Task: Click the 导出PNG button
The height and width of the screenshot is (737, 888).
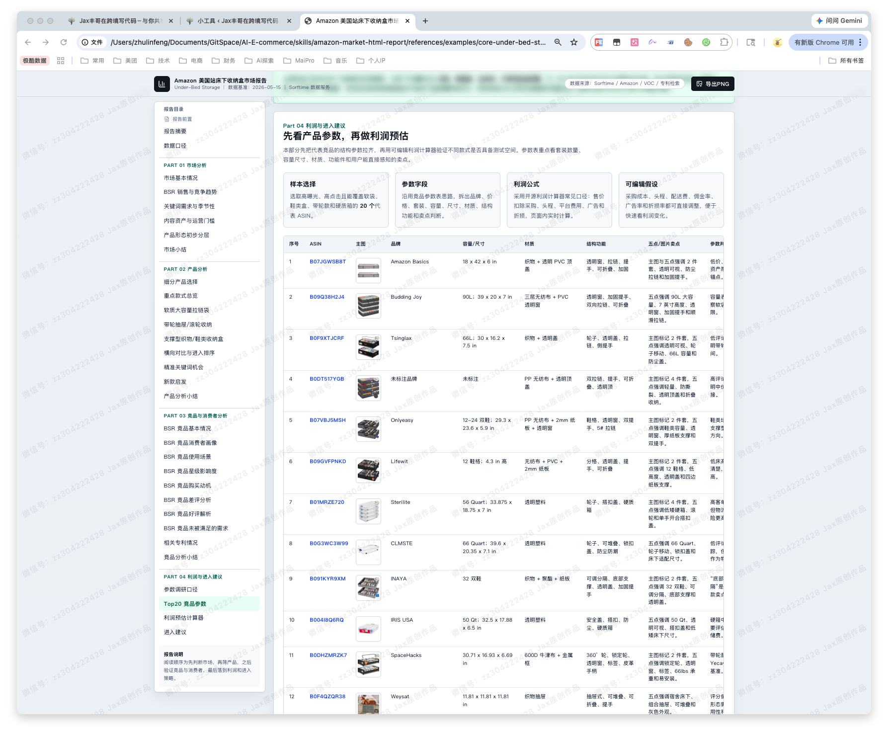Action: point(713,84)
